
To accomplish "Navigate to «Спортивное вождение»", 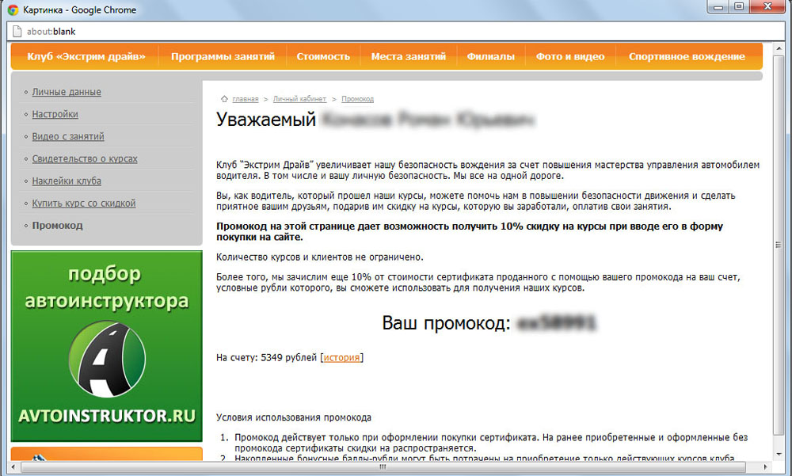I will click(x=687, y=56).
